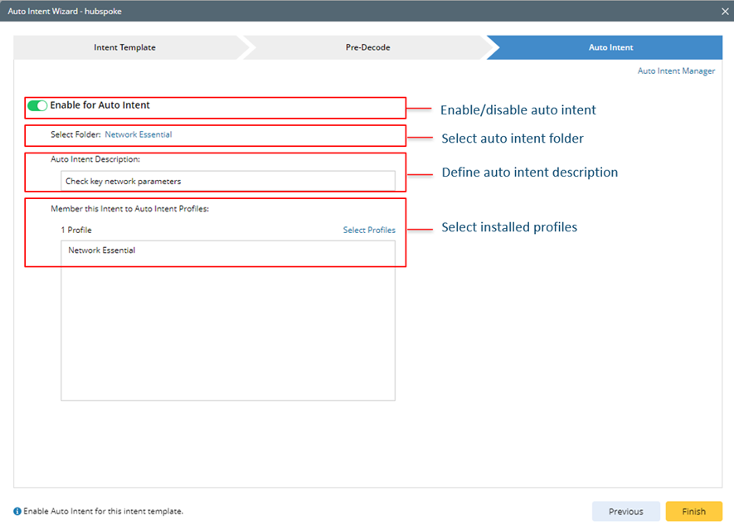734x530 pixels.
Task: Click the Member this Intent to Profiles label
Action: 129,209
